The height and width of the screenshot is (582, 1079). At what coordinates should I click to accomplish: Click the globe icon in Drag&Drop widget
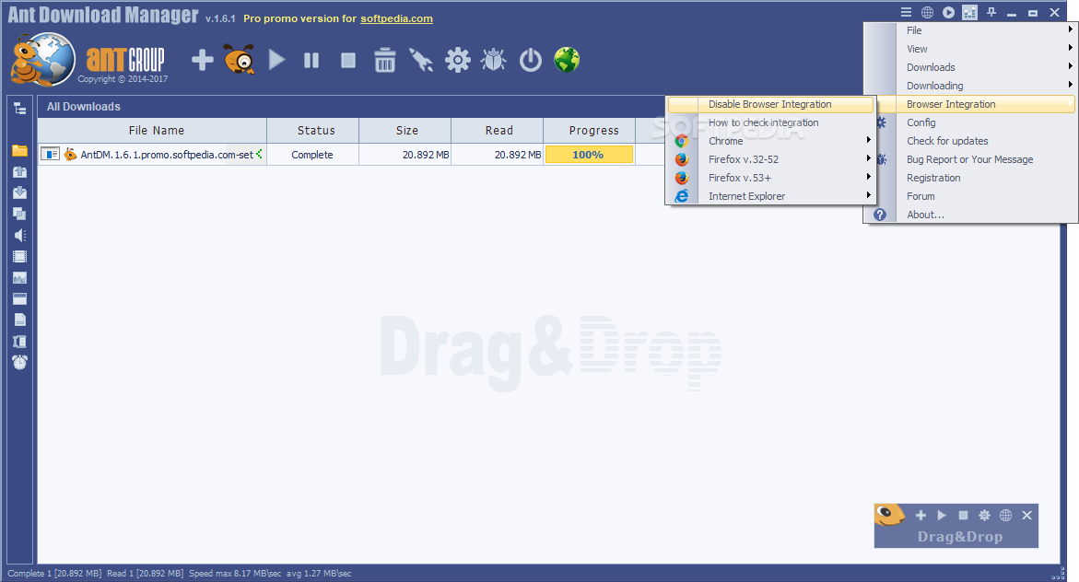pos(1006,516)
